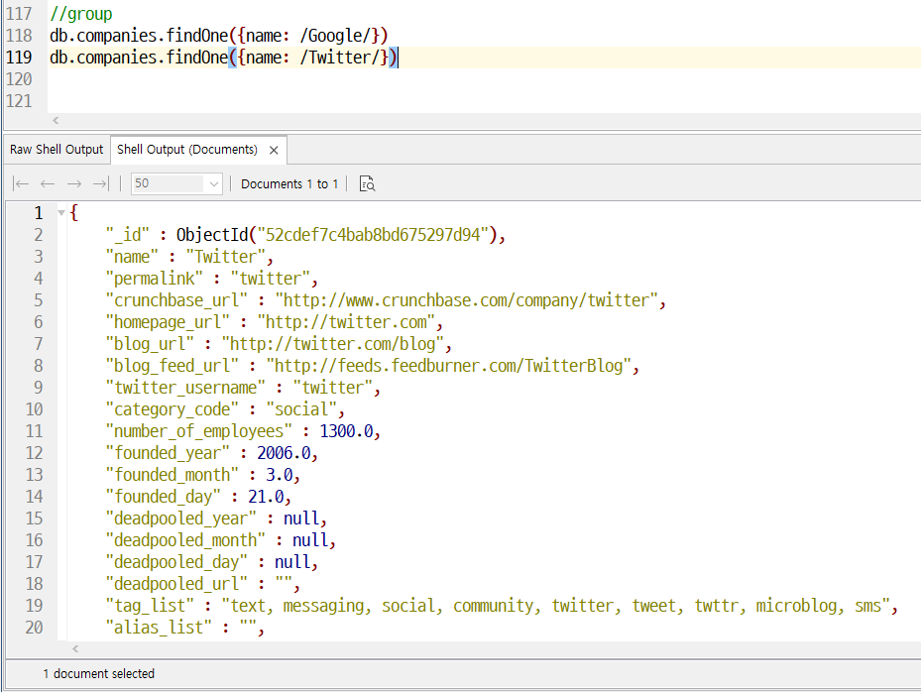
Task: Click editor line number 121
Action: [x=19, y=101]
